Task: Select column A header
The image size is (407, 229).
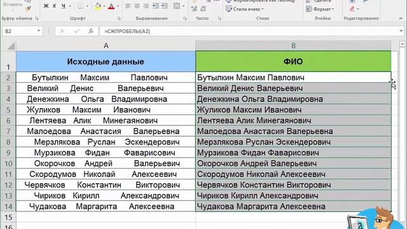Action: click(x=106, y=46)
